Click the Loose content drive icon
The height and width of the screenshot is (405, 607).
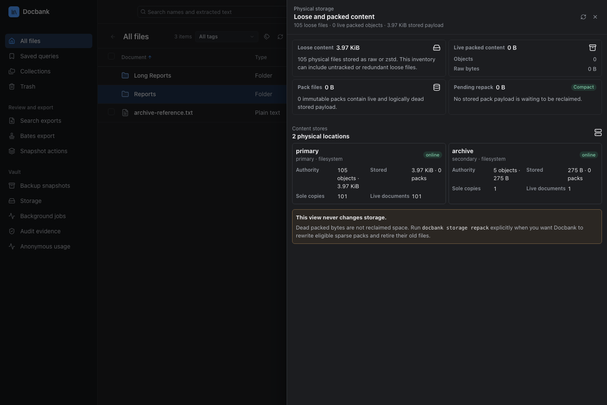(437, 48)
